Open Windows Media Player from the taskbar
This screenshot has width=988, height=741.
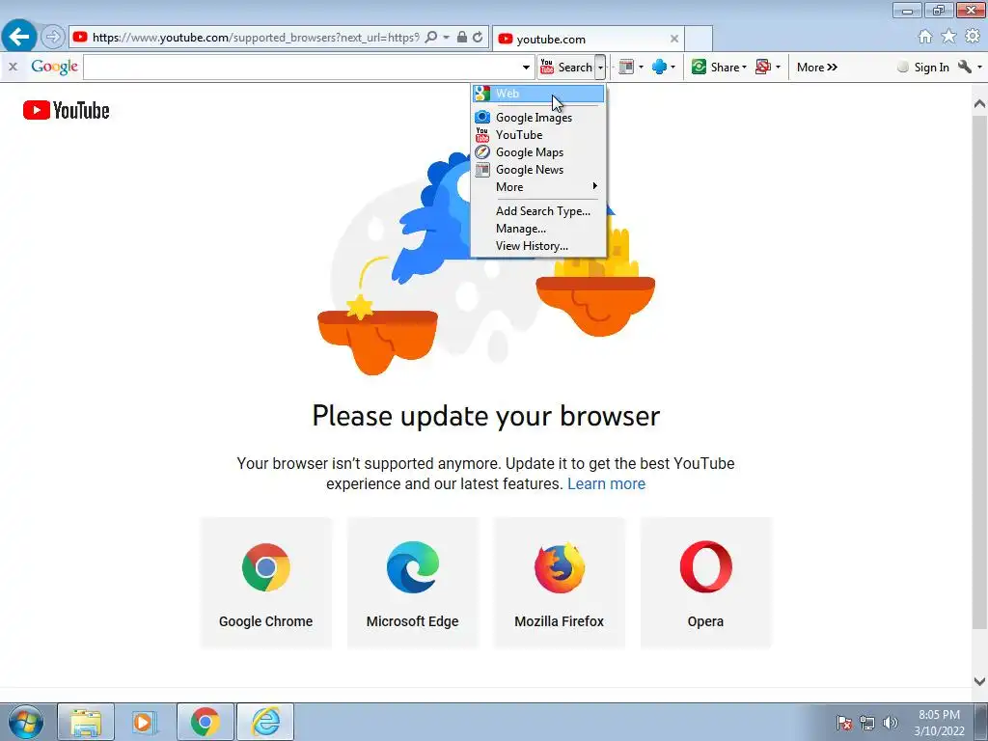[x=145, y=722]
